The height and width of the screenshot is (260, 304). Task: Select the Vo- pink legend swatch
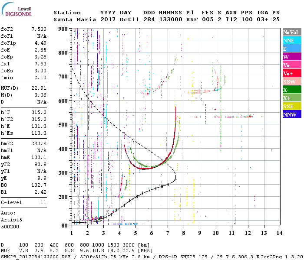pos(292,65)
